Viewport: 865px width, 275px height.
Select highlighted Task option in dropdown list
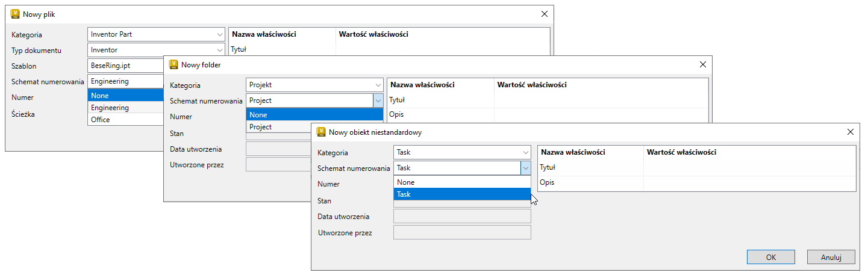tap(461, 194)
